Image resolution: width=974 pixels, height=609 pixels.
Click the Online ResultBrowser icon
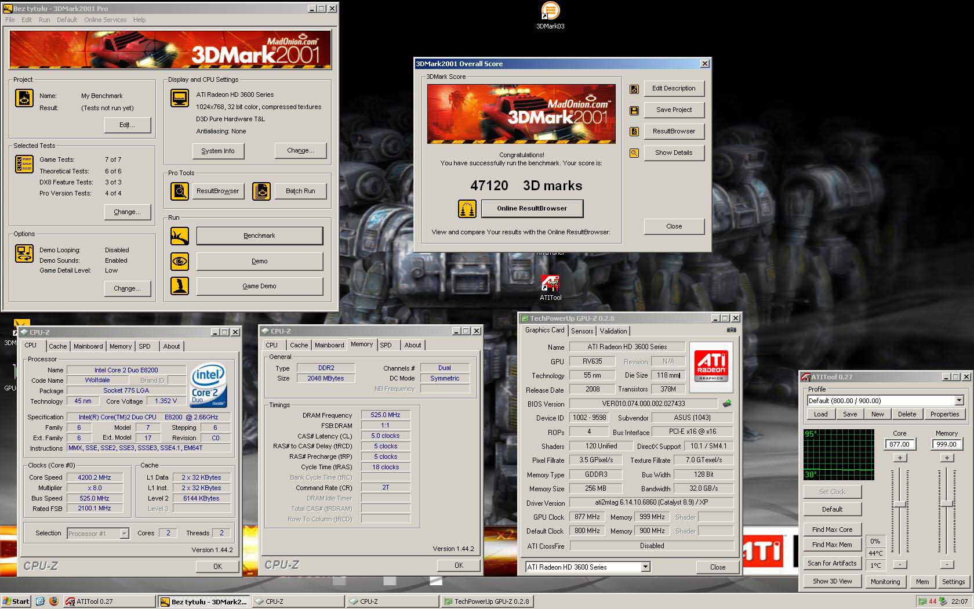pos(467,209)
